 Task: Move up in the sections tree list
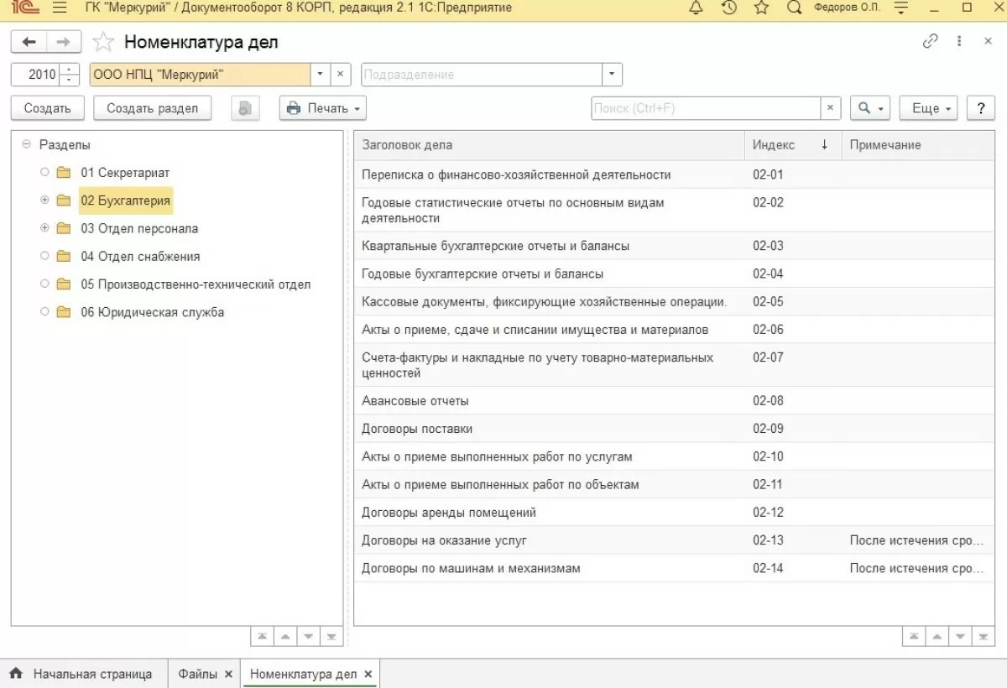286,637
